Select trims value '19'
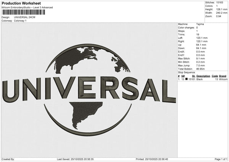 click(x=198, y=34)
